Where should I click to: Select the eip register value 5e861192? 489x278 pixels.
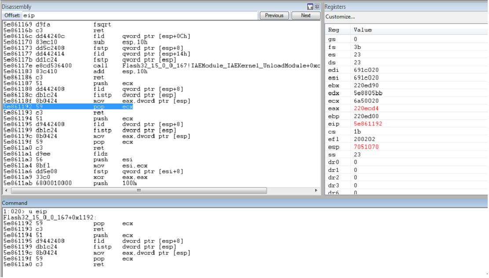click(x=368, y=124)
